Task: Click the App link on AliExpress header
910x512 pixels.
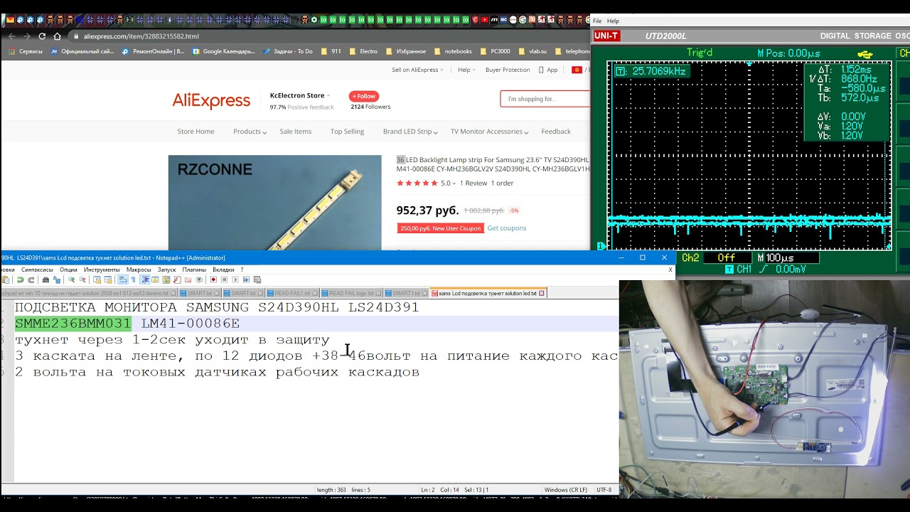Action: (548, 70)
